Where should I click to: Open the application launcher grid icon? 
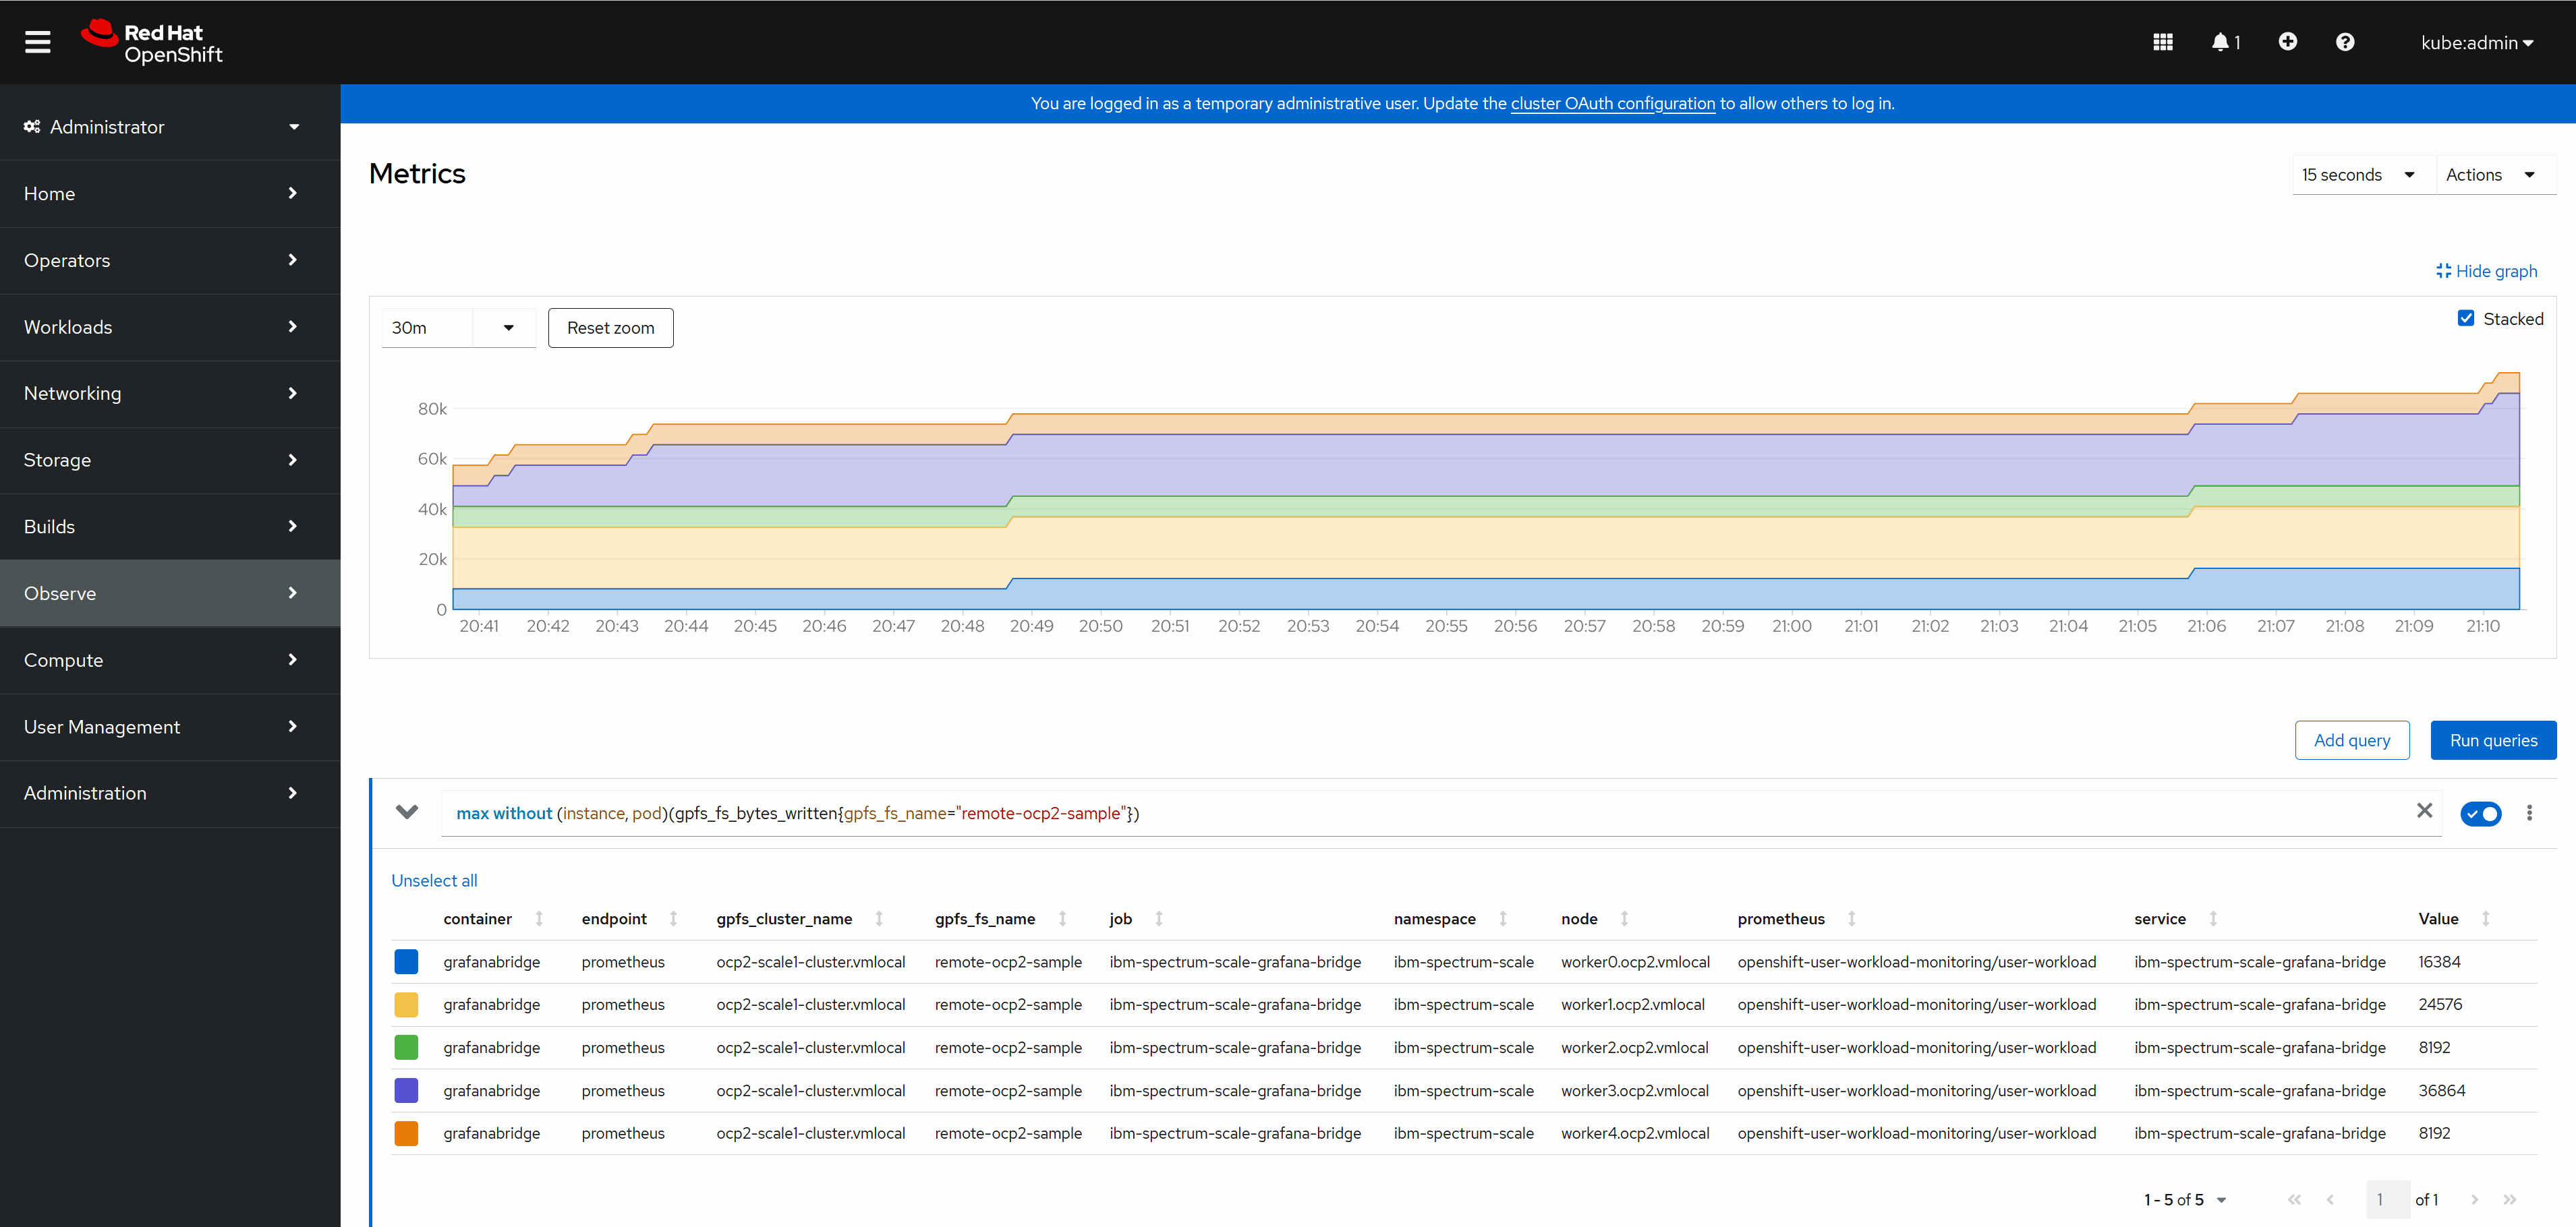pos(2162,42)
